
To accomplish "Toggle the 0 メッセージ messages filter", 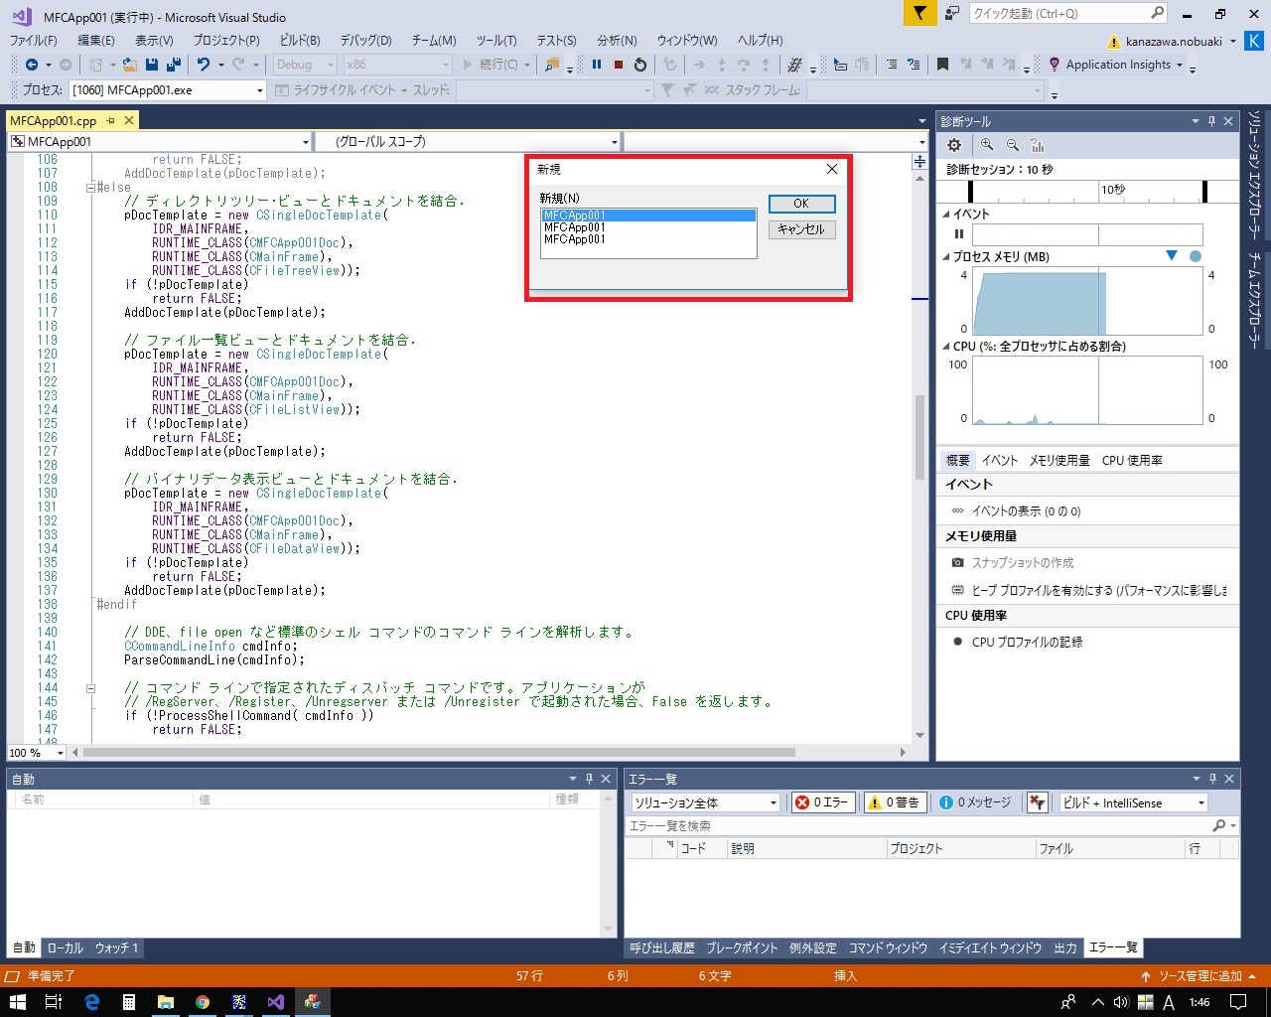I will point(975,802).
